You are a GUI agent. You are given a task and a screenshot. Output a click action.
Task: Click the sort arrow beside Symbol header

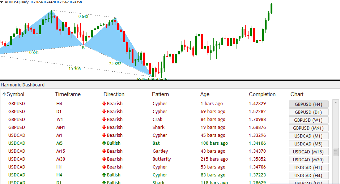coord(4,94)
